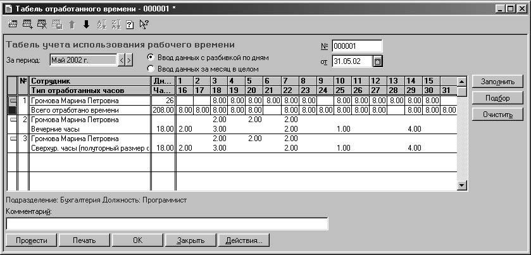Click 'Громова Марина Петровна' in row 1
Image resolution: width=531 pixels, height=255 pixels.
point(90,101)
